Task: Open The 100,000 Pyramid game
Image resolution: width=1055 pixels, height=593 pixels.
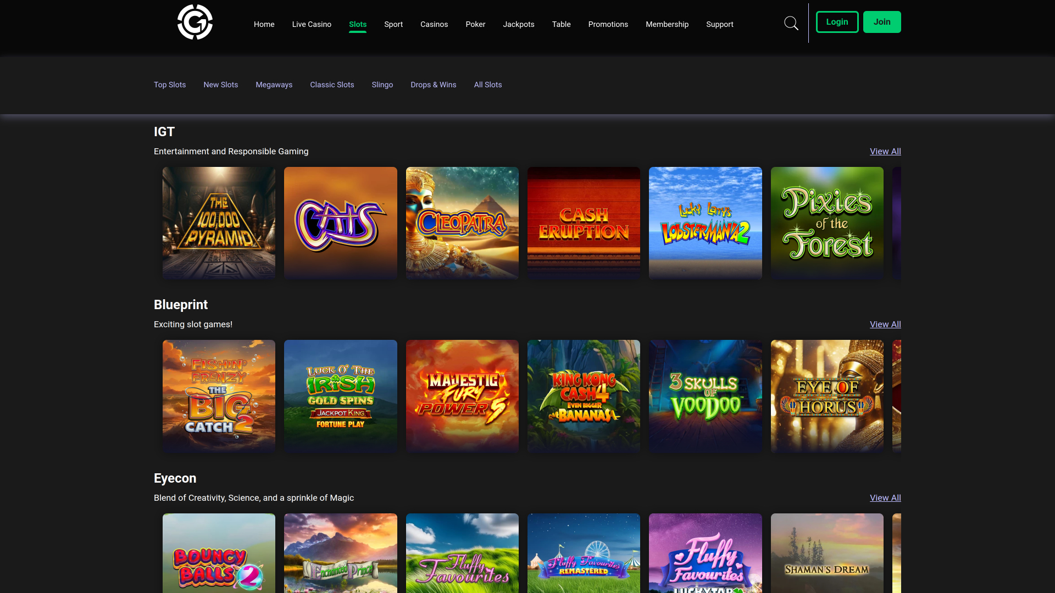Action: [x=219, y=223]
